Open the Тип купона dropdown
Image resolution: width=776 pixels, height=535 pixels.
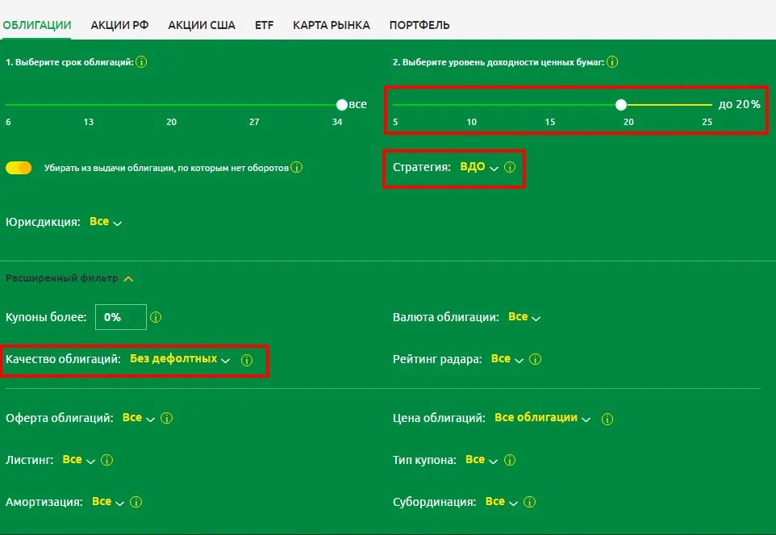click(482, 460)
